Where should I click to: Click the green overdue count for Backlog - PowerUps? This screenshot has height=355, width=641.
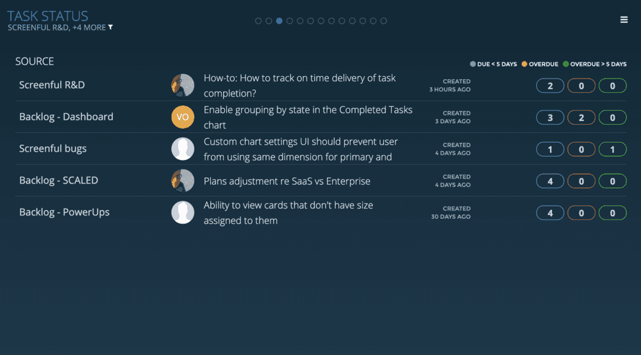[x=612, y=213]
